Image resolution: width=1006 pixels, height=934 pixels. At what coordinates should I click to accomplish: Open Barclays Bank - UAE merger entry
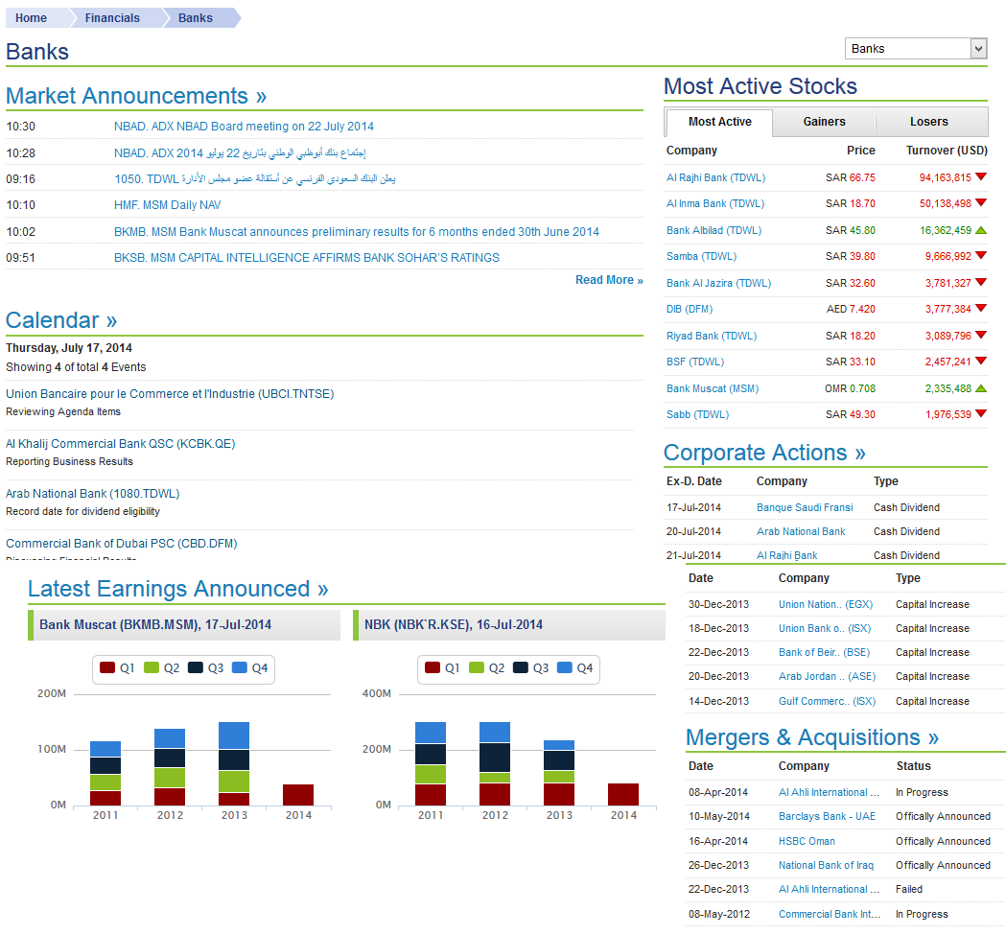827,817
